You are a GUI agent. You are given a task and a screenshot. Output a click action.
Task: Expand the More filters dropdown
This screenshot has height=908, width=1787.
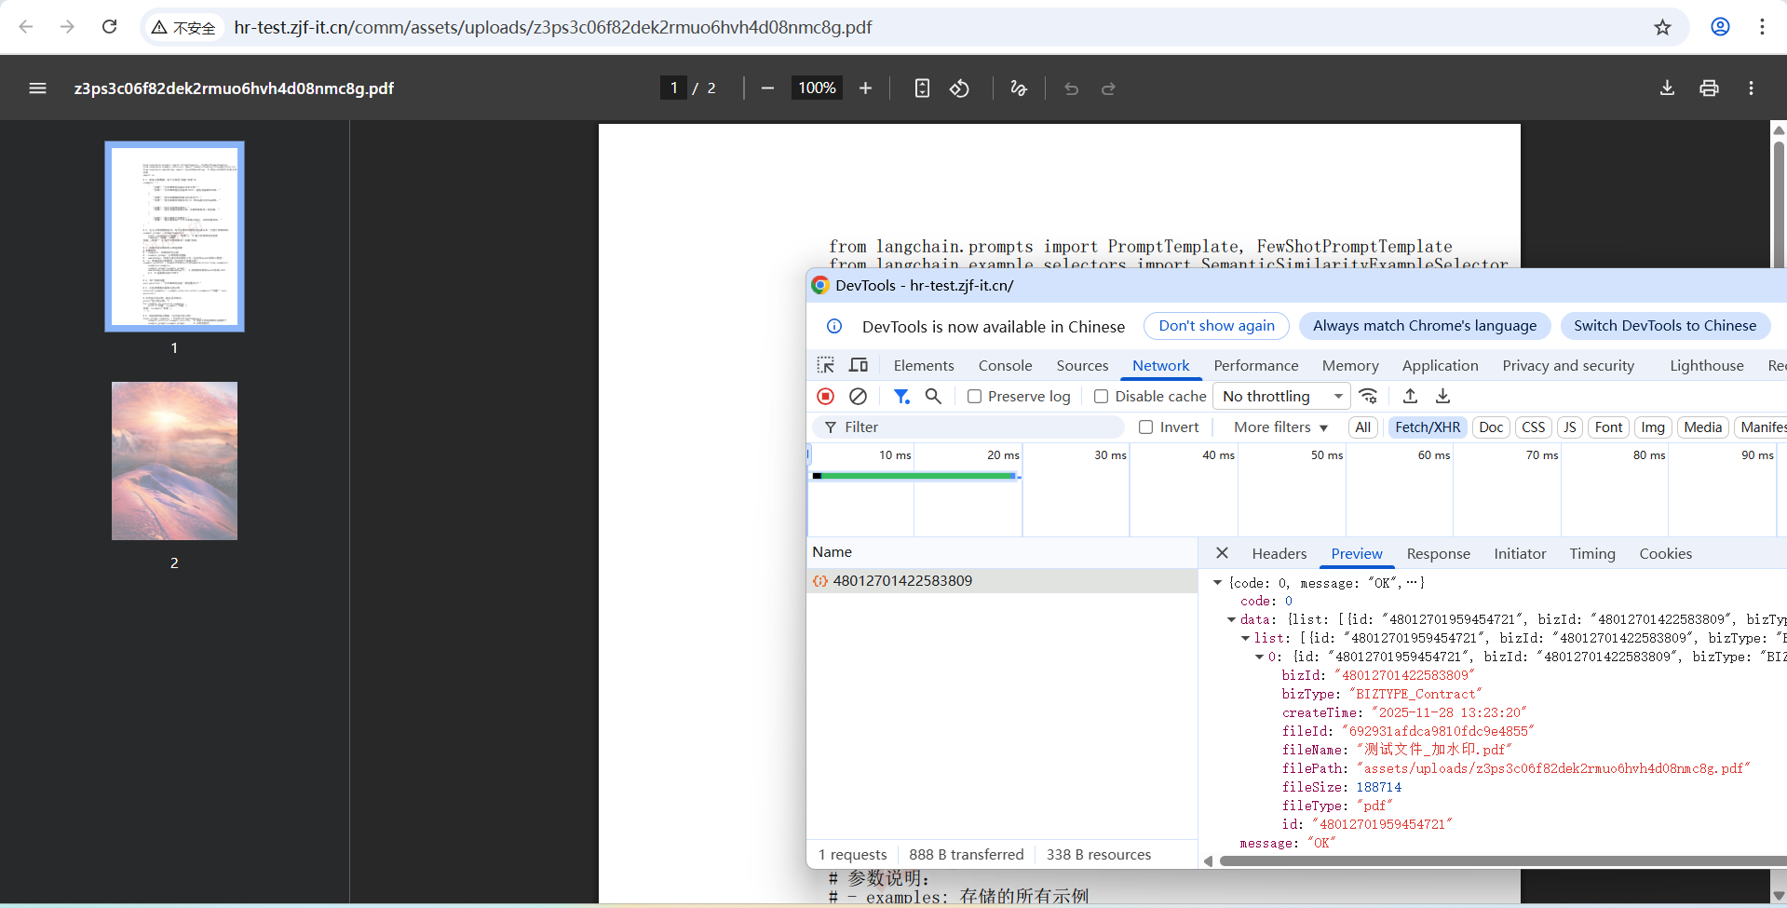click(x=1280, y=427)
